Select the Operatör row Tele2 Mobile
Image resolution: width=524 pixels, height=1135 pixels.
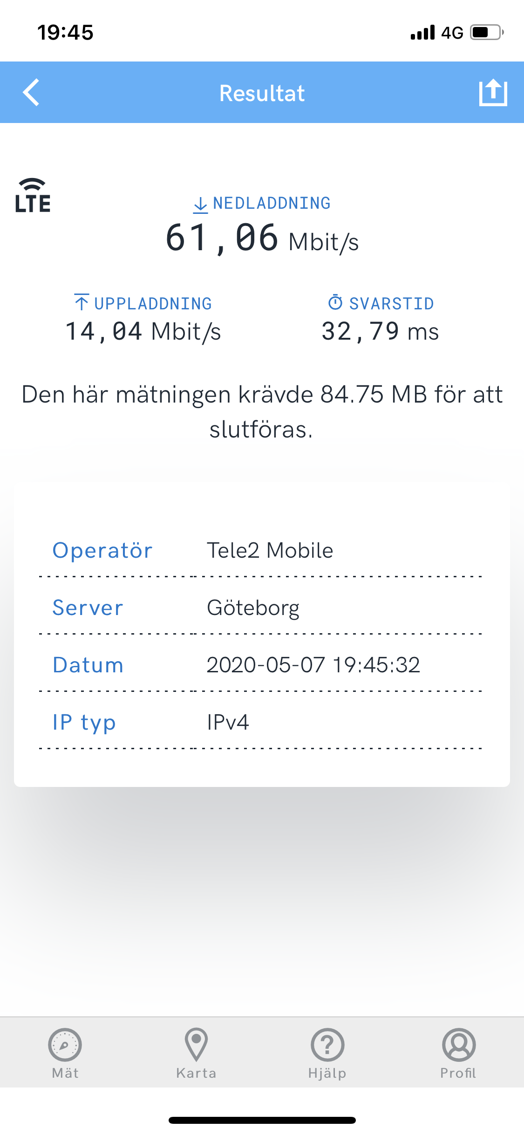(x=262, y=550)
